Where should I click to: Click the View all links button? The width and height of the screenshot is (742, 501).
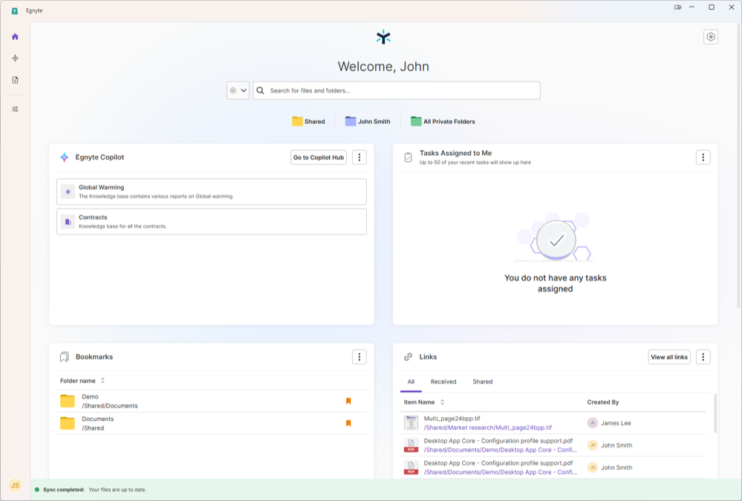(668, 357)
